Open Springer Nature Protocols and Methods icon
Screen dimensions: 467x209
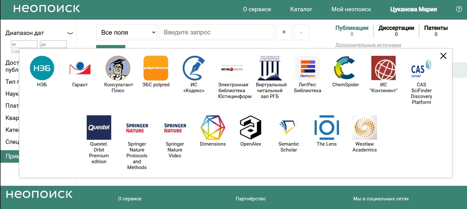coord(137,127)
